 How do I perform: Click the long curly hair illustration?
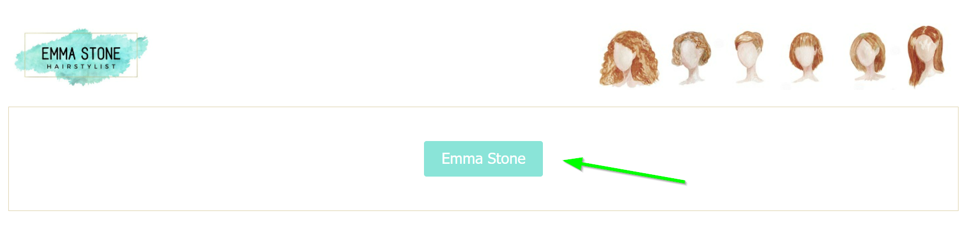coord(629,58)
